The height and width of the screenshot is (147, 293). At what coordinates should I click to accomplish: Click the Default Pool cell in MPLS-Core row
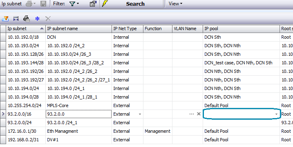point(241,105)
